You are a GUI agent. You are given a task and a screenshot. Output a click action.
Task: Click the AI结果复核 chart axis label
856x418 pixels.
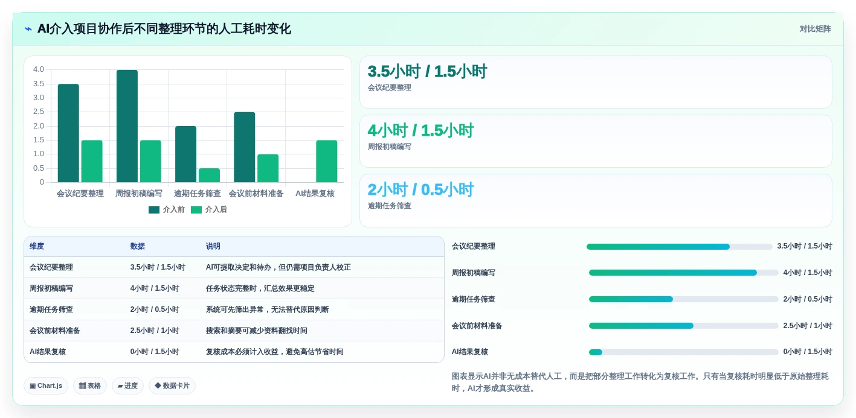point(315,194)
